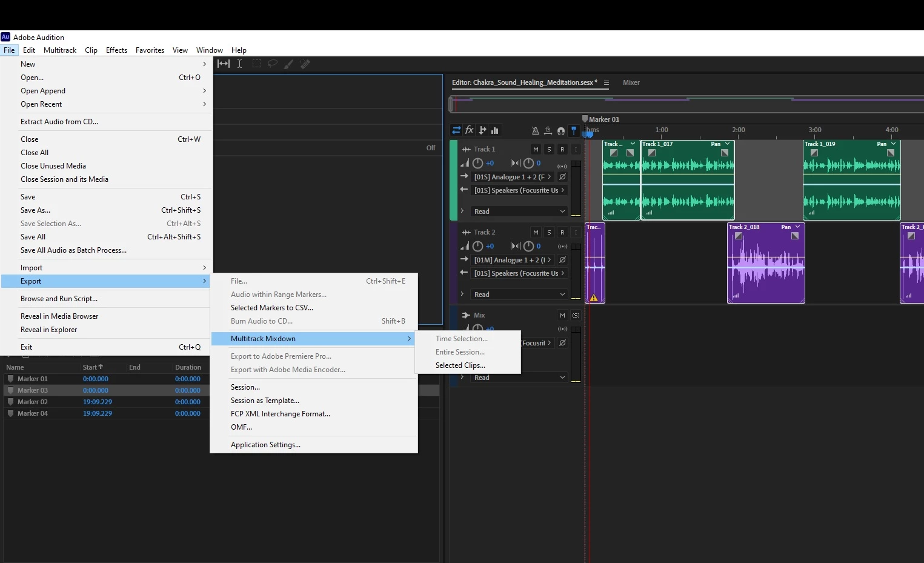Open Track 2 output Speakers dropdown

click(519, 273)
